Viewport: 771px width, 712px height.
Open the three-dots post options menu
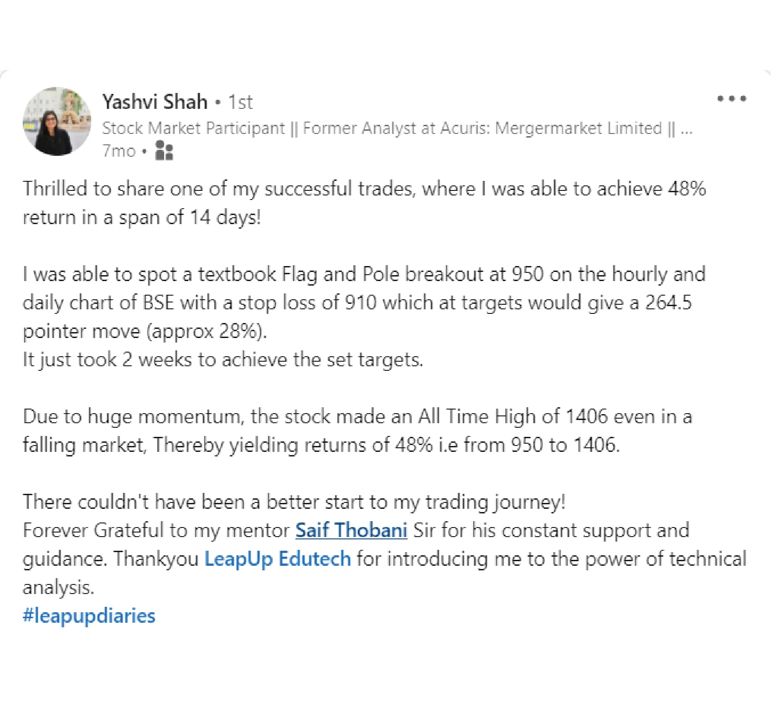tap(732, 98)
